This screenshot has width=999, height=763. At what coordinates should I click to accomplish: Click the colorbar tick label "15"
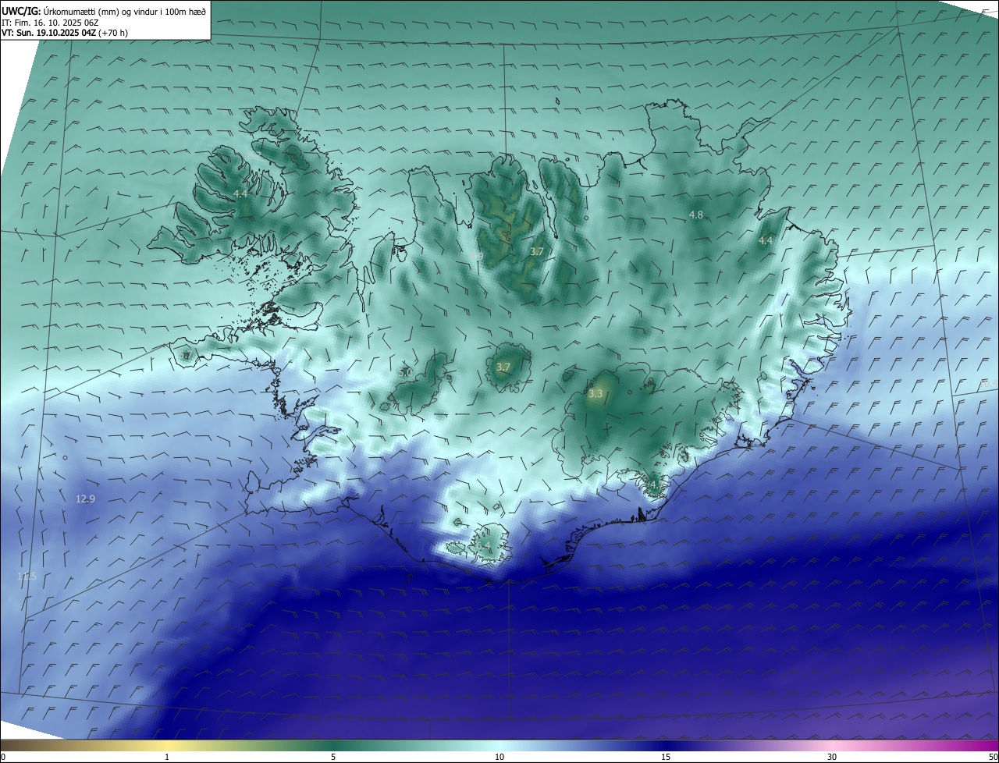pos(666,757)
